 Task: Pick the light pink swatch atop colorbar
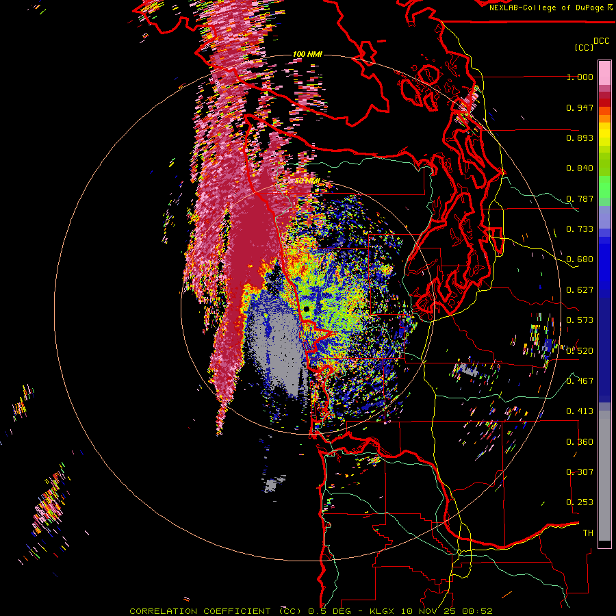click(x=604, y=73)
